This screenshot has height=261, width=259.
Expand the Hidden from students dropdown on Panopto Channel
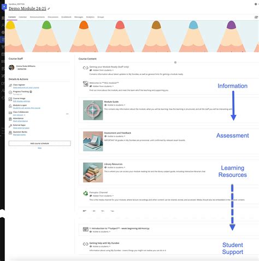pos(102,196)
